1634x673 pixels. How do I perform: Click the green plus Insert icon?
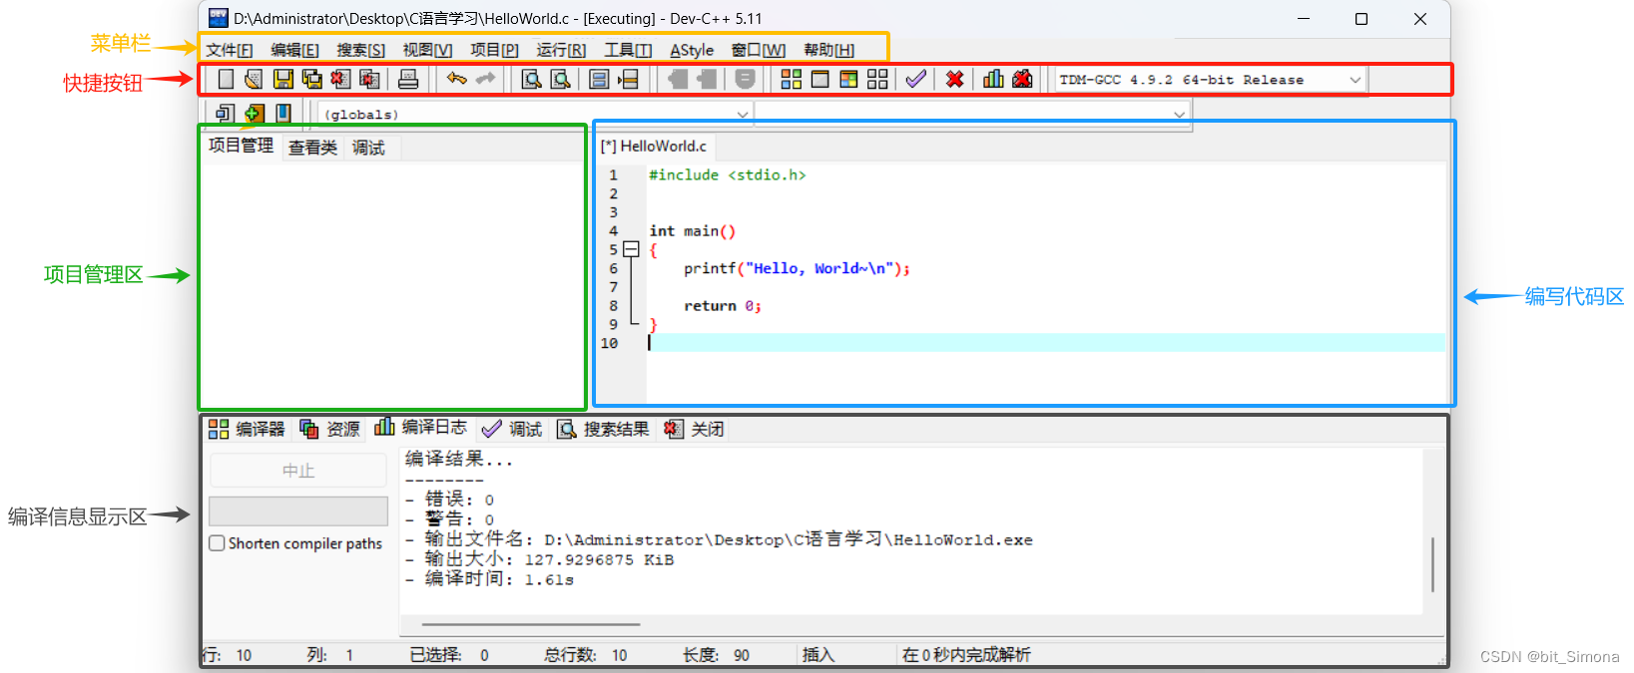[x=255, y=114]
